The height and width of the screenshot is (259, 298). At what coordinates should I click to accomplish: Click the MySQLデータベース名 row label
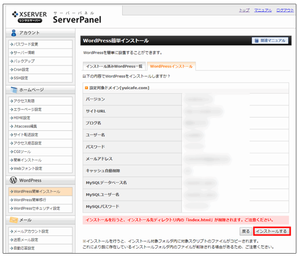[x=106, y=183]
